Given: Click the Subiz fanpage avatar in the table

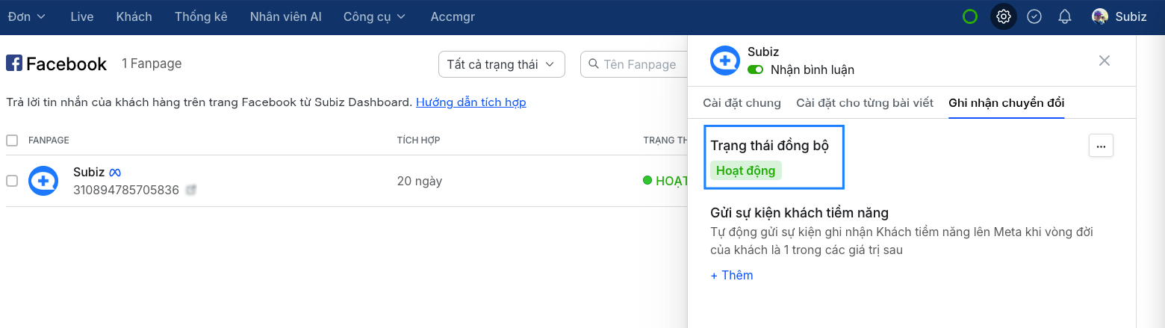Looking at the screenshot, I should (43, 181).
